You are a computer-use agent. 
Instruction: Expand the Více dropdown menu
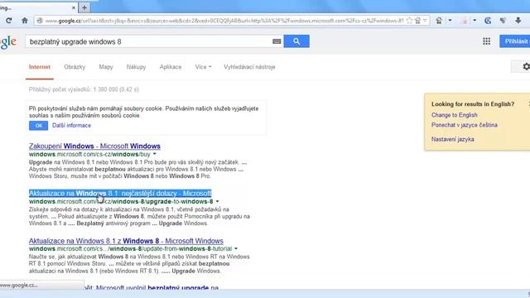pos(203,67)
